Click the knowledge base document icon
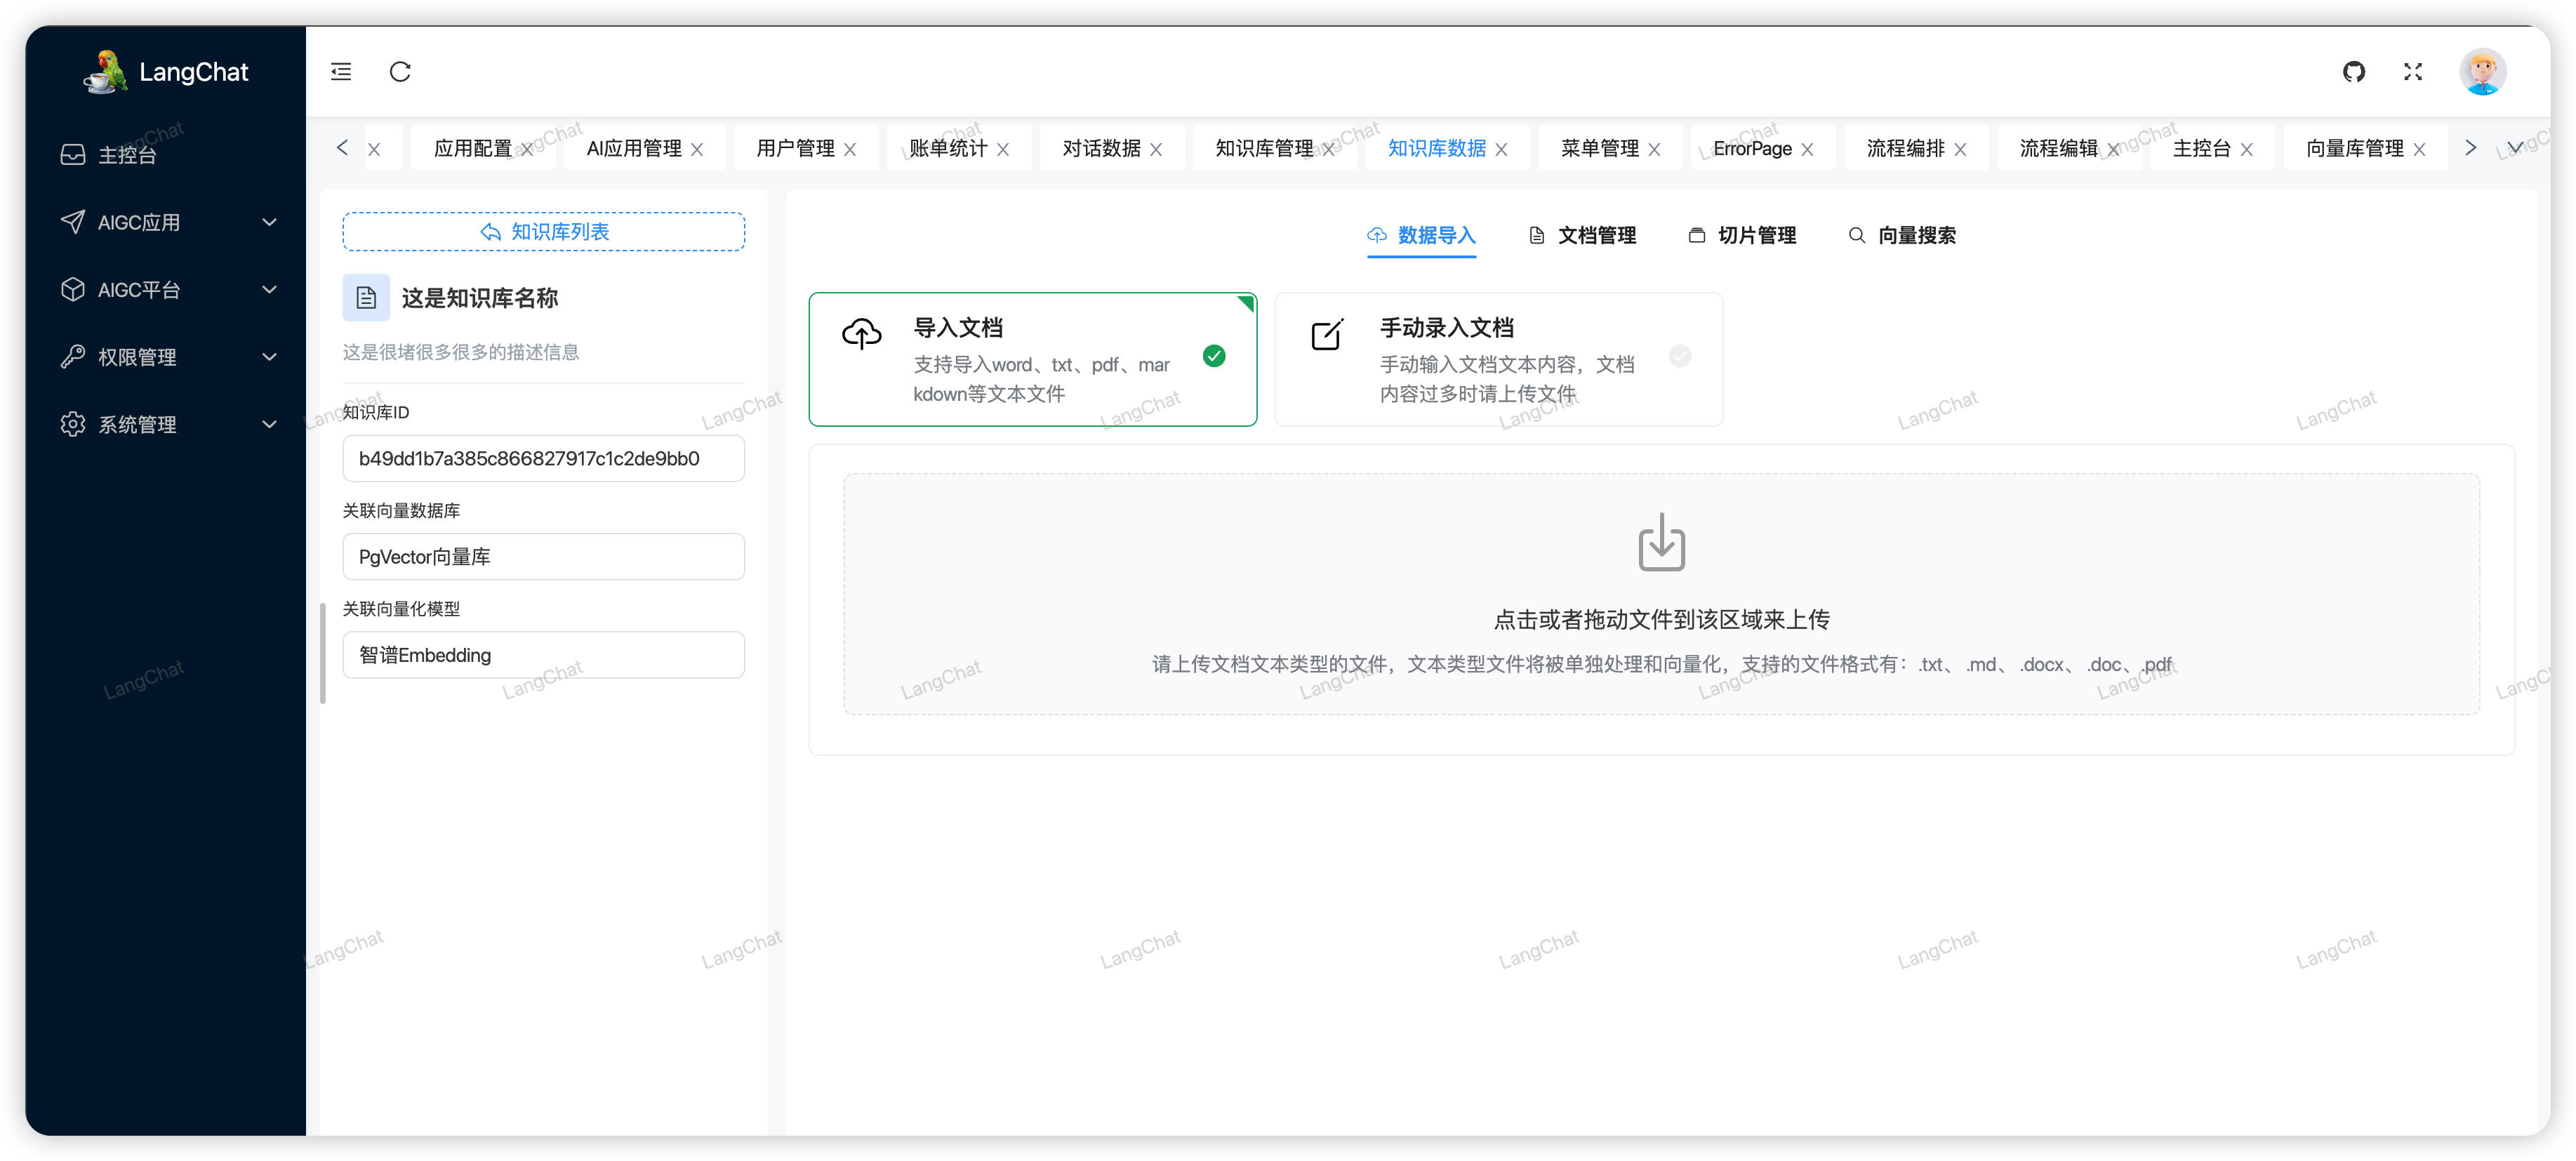Image resolution: width=2576 pixels, height=1161 pixels. (366, 298)
